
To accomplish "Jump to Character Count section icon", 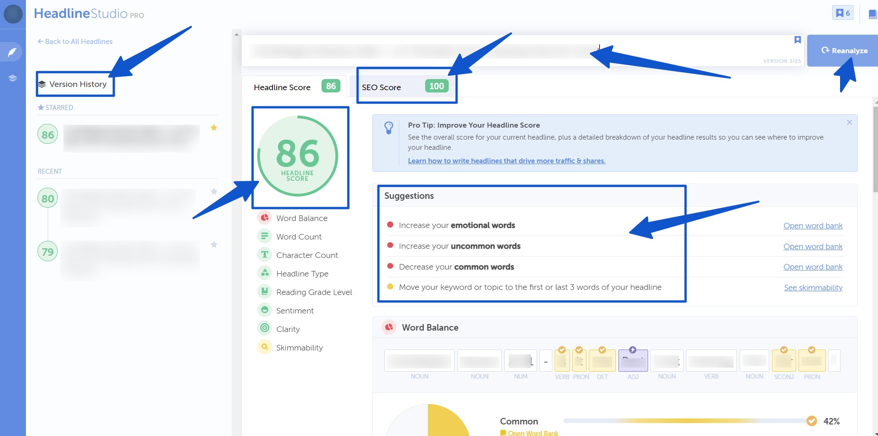I will coord(265,255).
